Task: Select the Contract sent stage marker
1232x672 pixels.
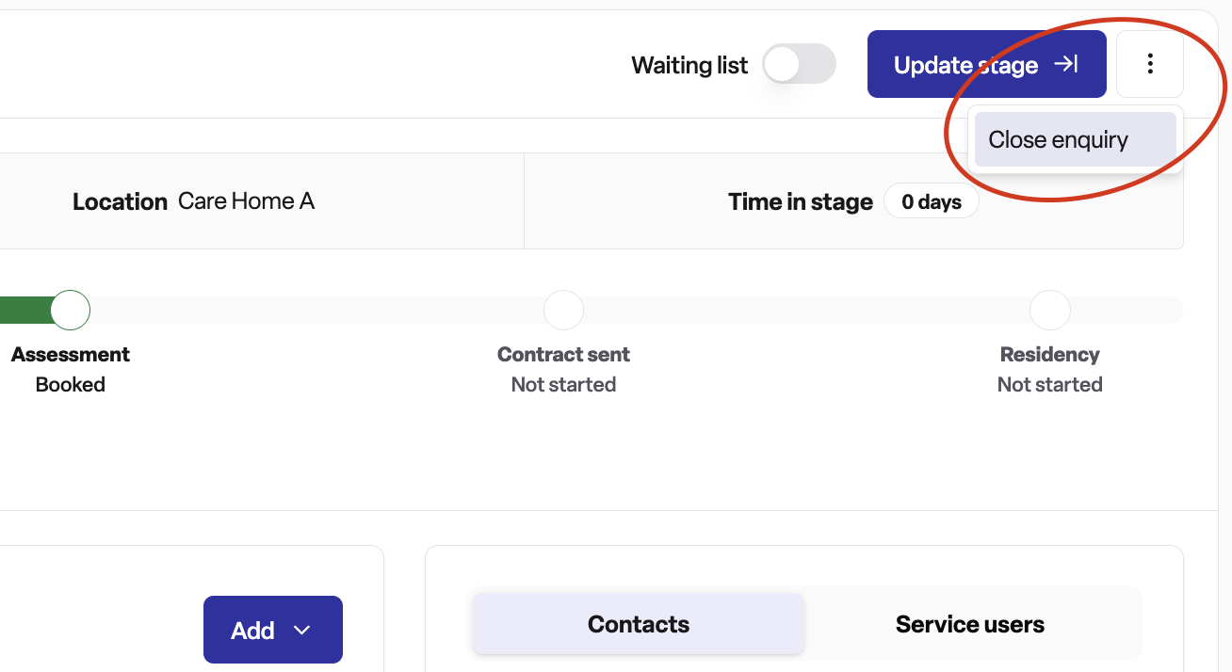Action: tap(563, 310)
